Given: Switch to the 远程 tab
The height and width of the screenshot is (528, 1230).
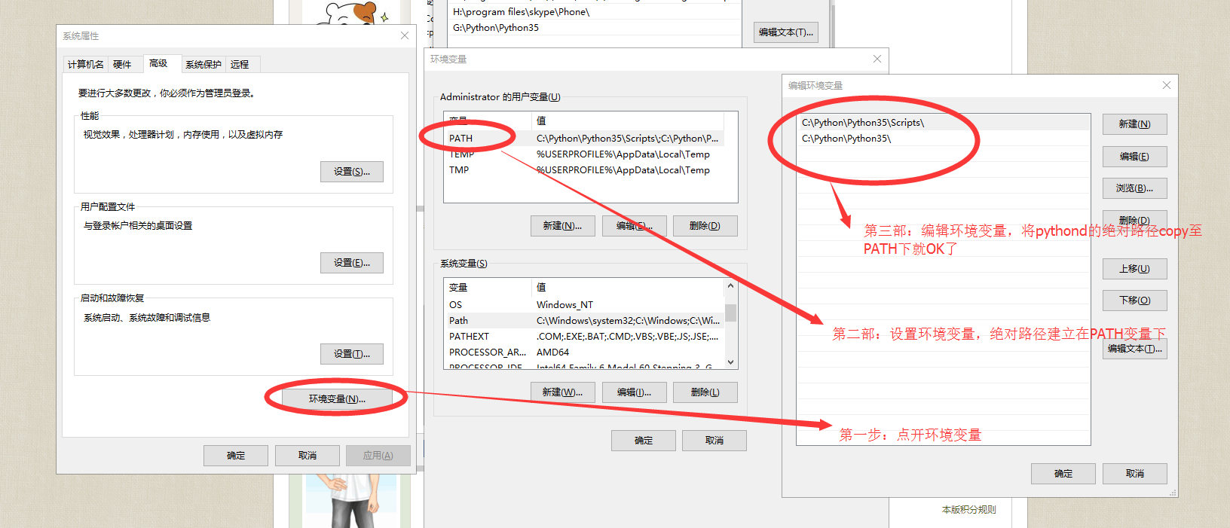Looking at the screenshot, I should [240, 65].
